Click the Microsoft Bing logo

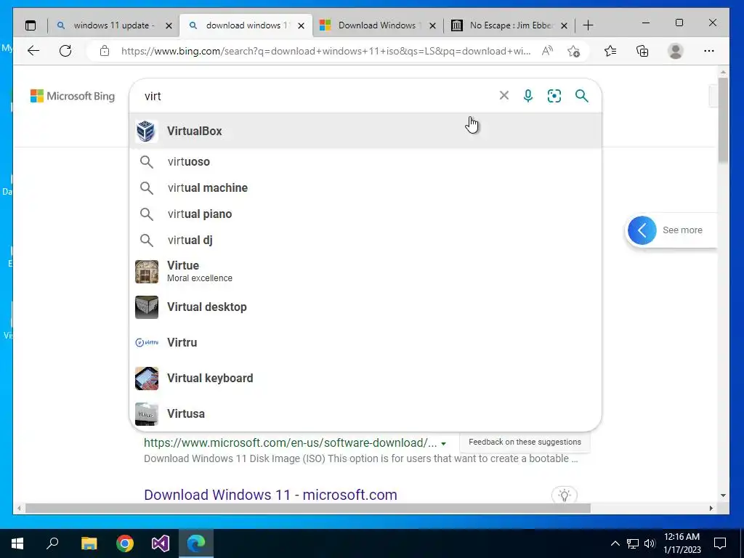pos(73,96)
